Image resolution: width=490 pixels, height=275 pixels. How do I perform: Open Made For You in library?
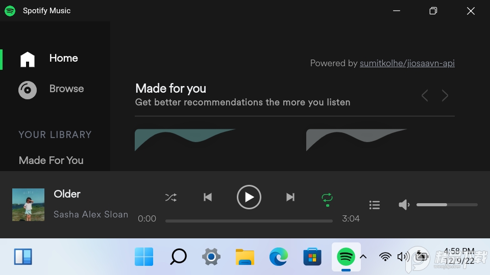click(x=51, y=160)
